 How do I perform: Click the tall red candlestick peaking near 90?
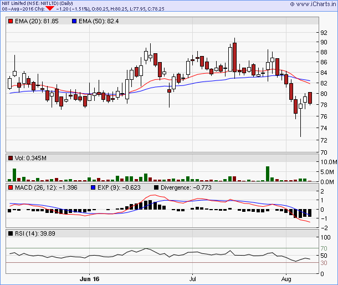[x=234, y=57]
